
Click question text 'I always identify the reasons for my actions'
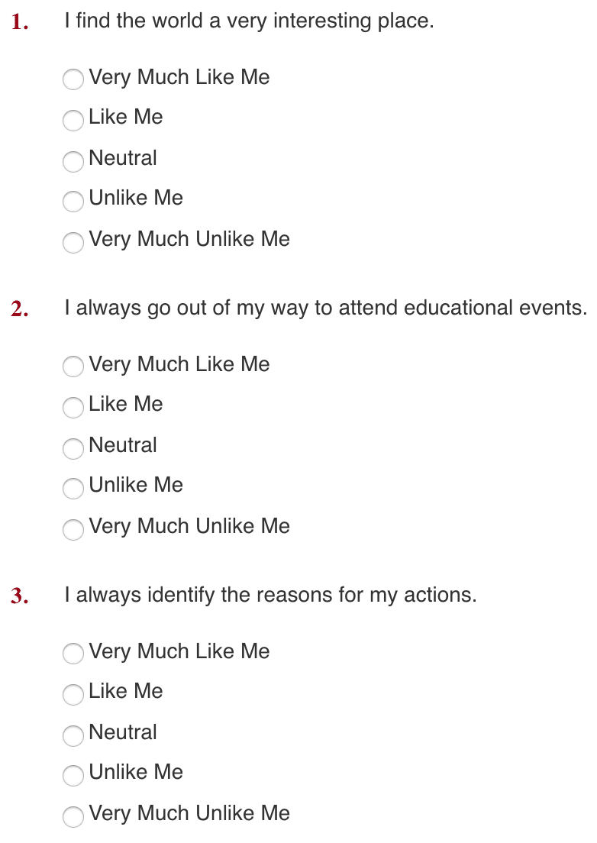[270, 595]
